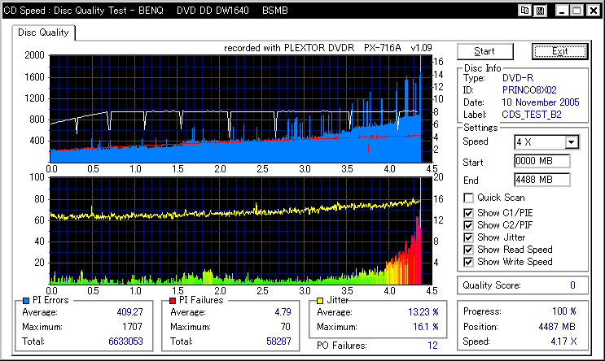605x361 pixels.
Task: Enable the Quick Scan checkbox
Action: click(468, 198)
